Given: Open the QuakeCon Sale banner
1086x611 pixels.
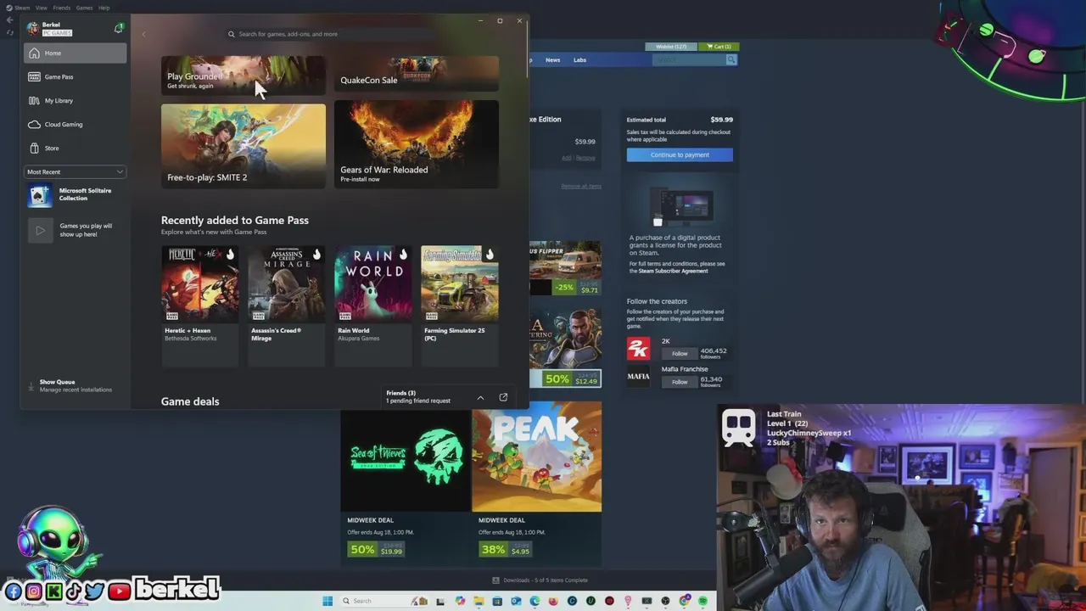Looking at the screenshot, I should [416, 75].
